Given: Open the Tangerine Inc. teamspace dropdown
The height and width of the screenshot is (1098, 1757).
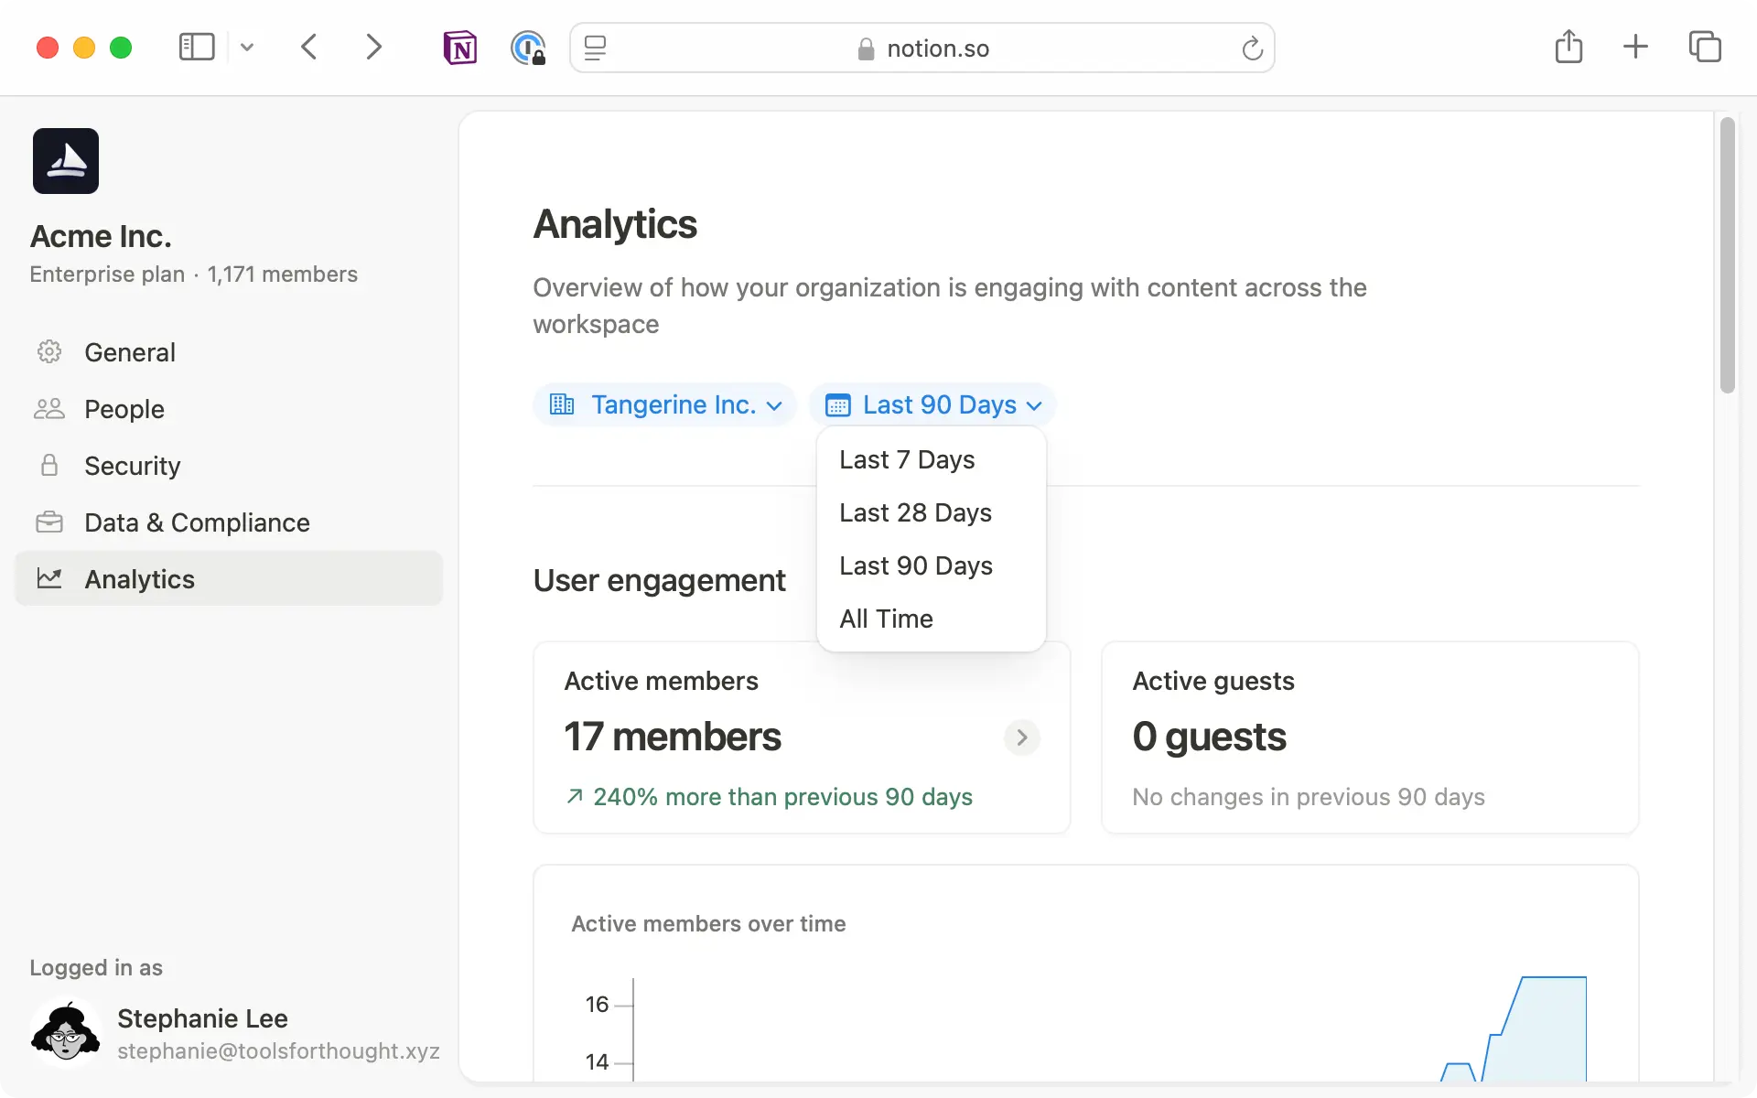Looking at the screenshot, I should 665,404.
